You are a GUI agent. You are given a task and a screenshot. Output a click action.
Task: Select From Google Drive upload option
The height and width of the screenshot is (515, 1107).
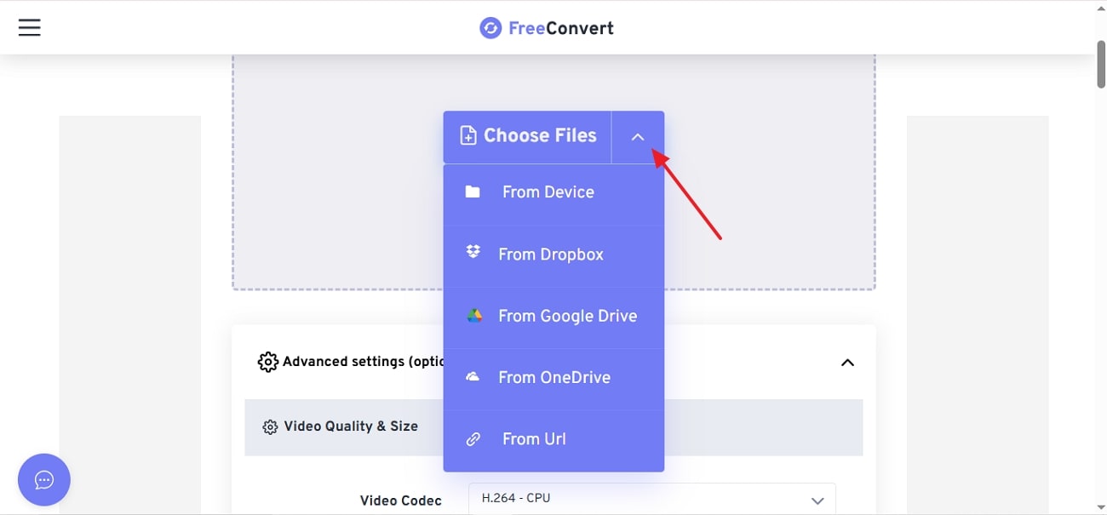tap(567, 315)
